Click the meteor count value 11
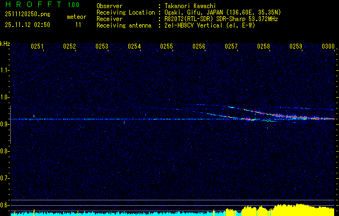339x216 pixels. [79, 25]
